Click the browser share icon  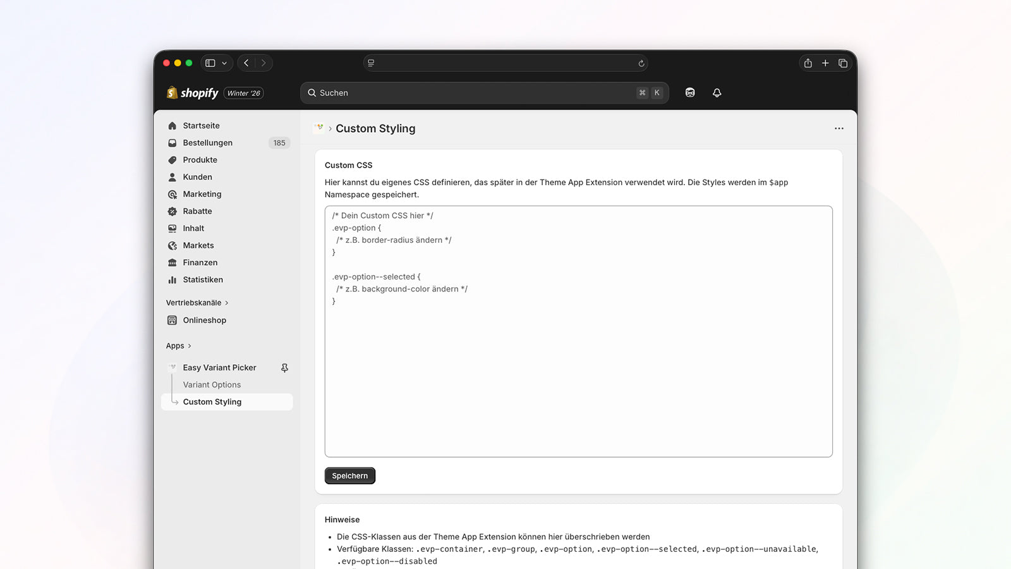[808, 63]
